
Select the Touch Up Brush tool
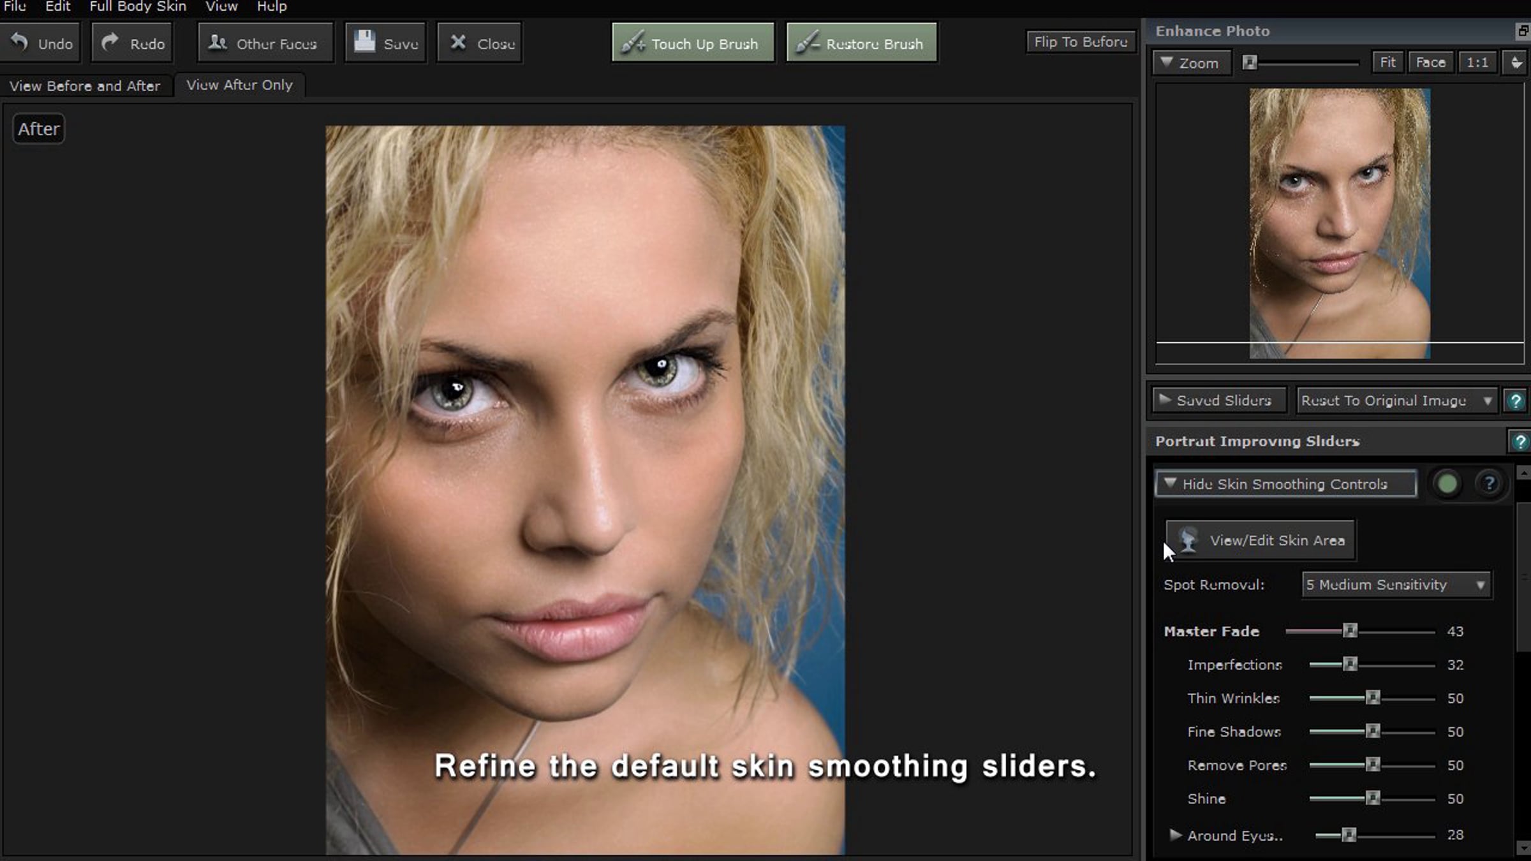[693, 43]
